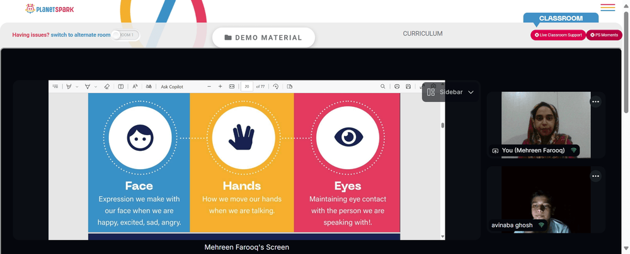Click the 'Mehreen Farooq's Screen' caption
Image resolution: width=630 pixels, height=254 pixels.
pos(247,247)
